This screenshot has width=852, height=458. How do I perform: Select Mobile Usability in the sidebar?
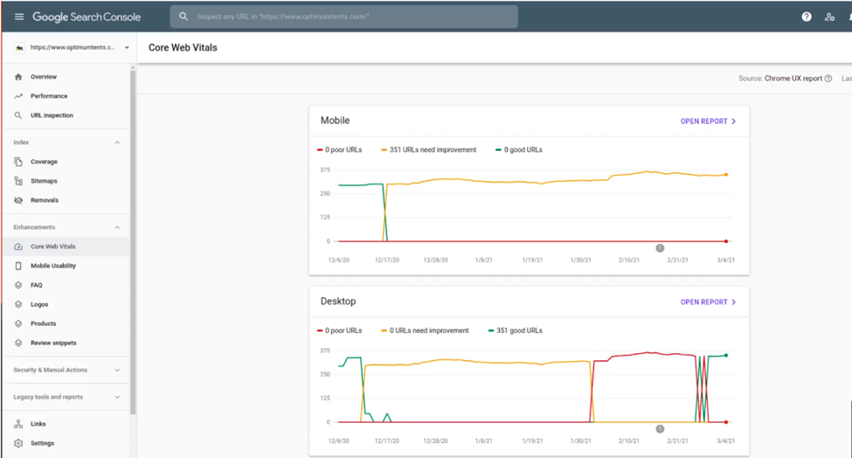click(x=52, y=266)
